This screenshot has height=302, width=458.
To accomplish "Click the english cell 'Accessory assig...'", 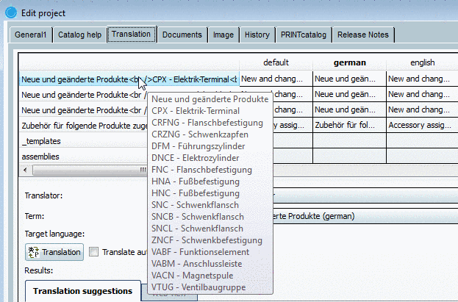I will tap(423, 126).
